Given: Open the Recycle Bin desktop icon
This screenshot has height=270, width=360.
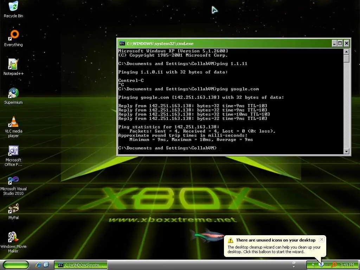Looking at the screenshot, I should click(13, 9).
